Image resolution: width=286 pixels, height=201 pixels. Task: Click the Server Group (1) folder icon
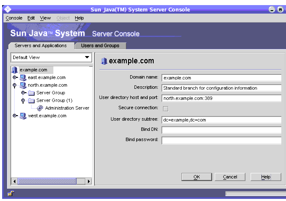point(31,101)
